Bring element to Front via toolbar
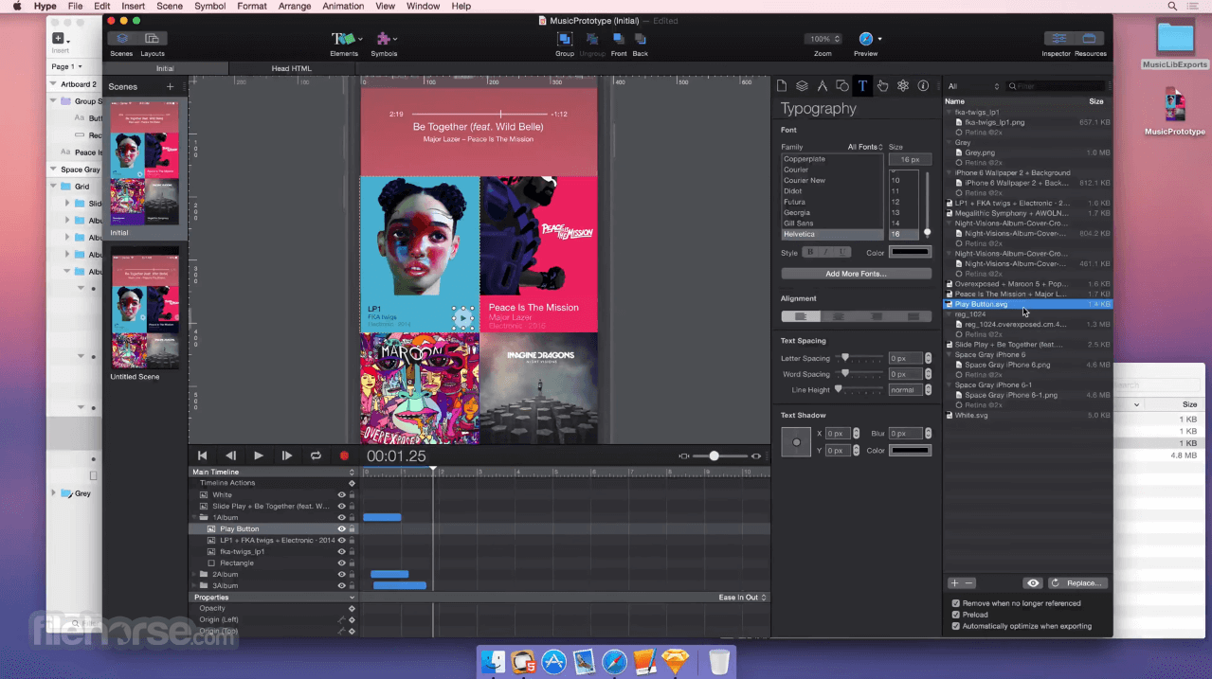 [x=618, y=39]
